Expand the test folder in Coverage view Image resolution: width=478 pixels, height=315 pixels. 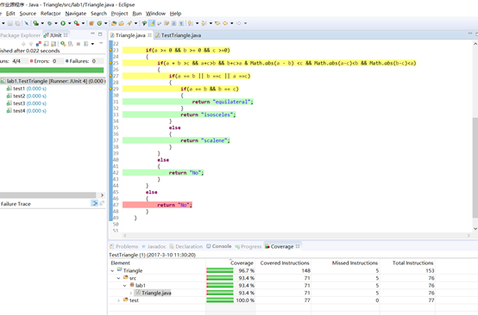click(118, 300)
